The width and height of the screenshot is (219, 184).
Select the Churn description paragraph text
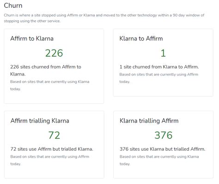click(x=104, y=18)
